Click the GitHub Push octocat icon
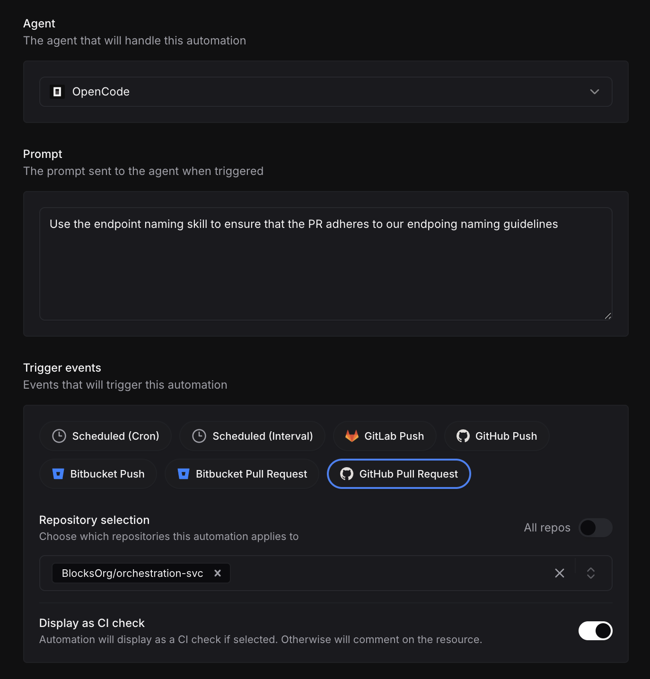 (463, 436)
